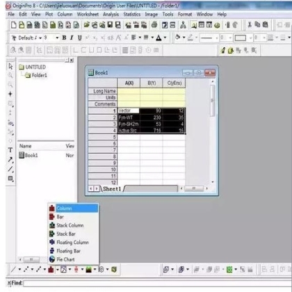Select the Rectangle drawing tool
Image resolution: width=292 pixels, height=292 pixels.
[10, 179]
